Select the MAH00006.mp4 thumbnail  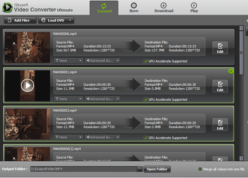tap(28, 47)
